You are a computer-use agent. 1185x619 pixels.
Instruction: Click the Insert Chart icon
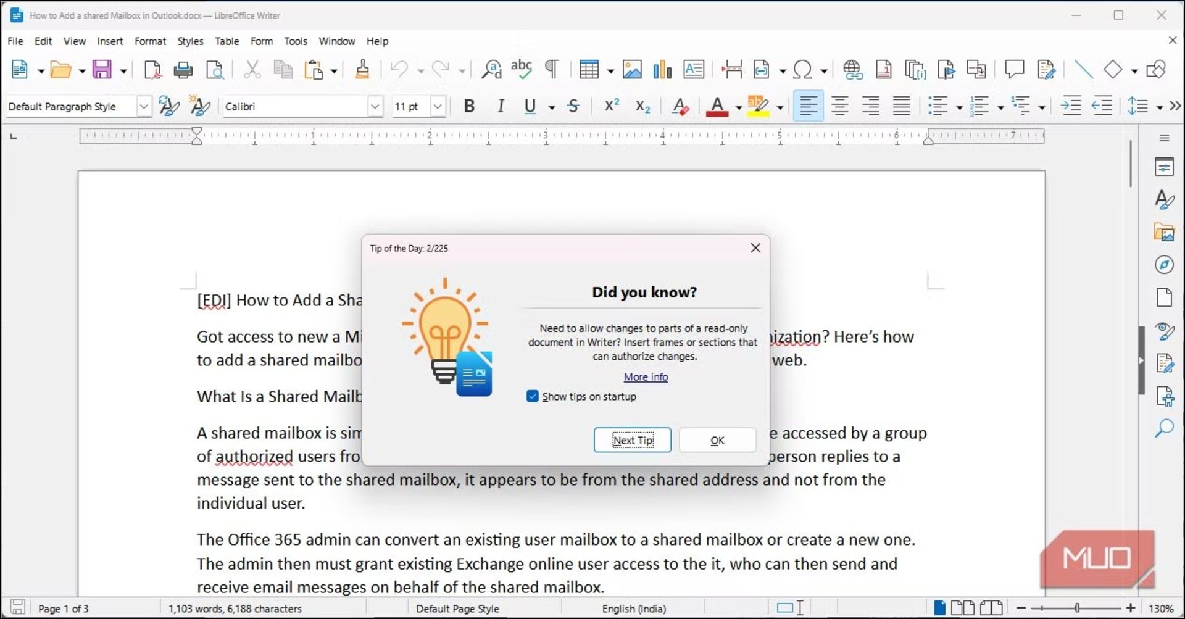[662, 70]
